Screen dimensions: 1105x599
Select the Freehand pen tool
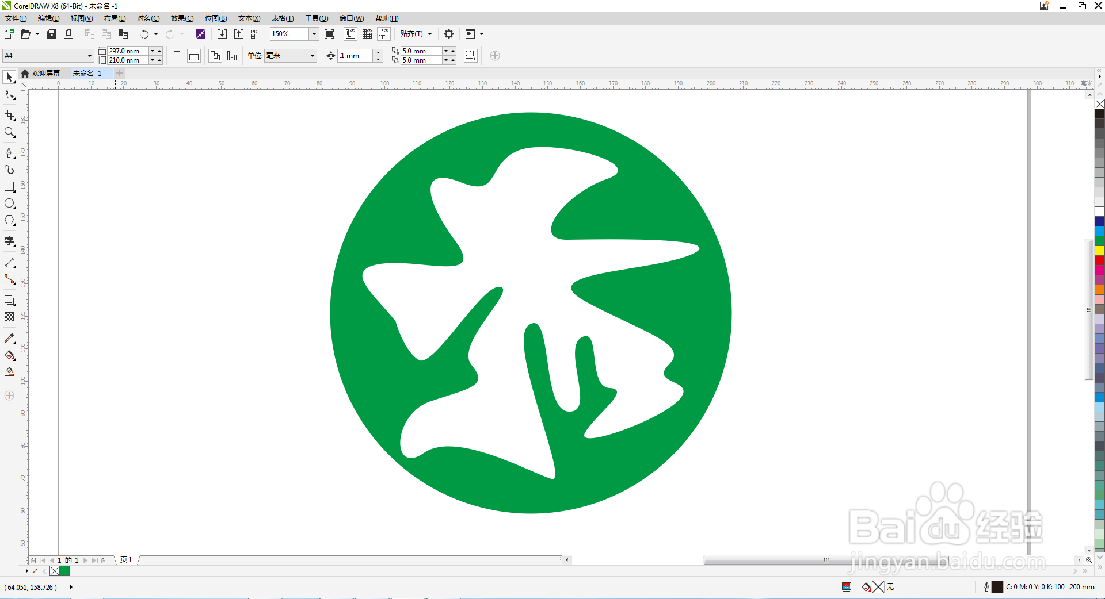coord(9,153)
